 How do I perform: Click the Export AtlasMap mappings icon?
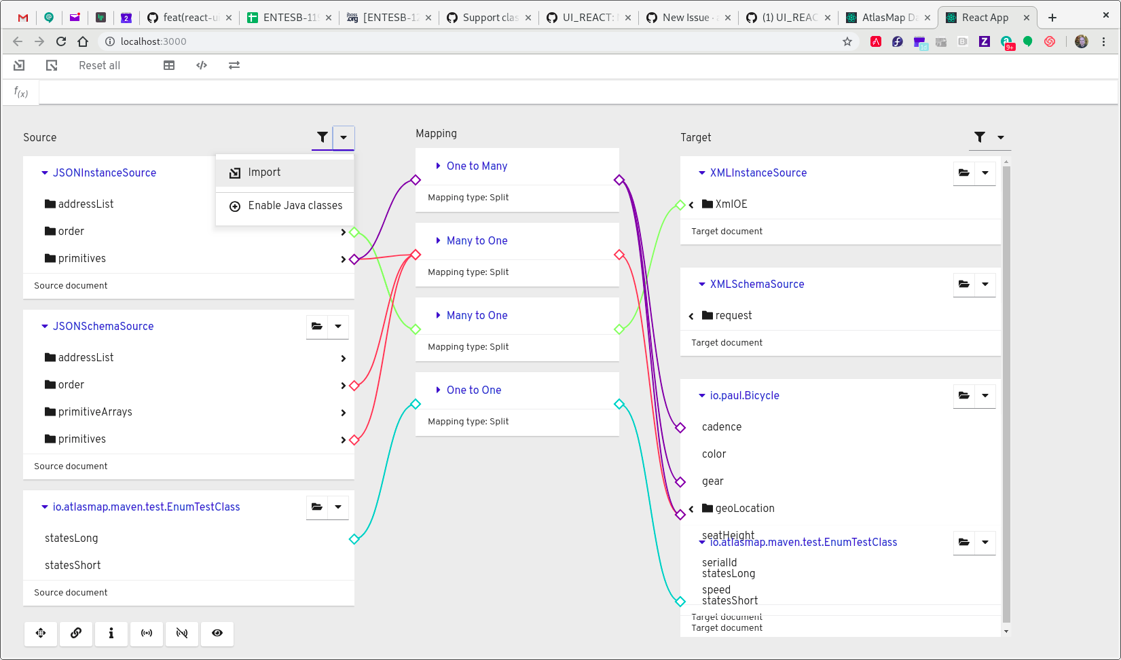coord(52,65)
